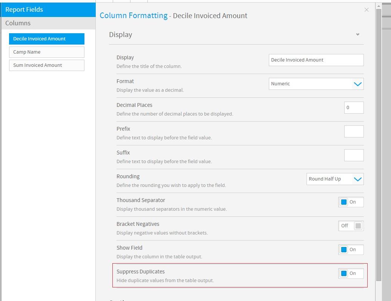
Task: Click 'Display the value as a decimal.' text
Action: click(x=150, y=90)
